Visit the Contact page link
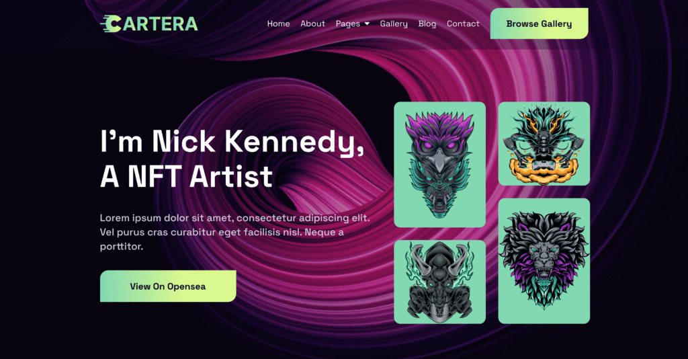Viewport: 688px width, 359px height. click(x=463, y=24)
